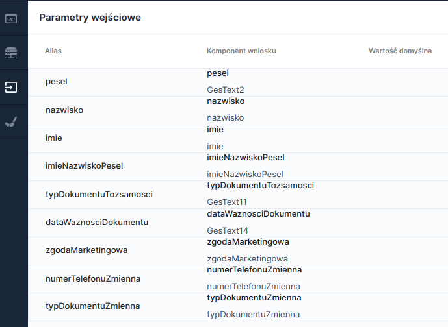Select the nazwisko alias row
Image resolution: width=448 pixels, height=327 pixels.
click(x=64, y=110)
